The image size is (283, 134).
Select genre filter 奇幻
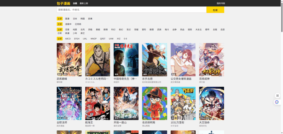coord(121,30)
